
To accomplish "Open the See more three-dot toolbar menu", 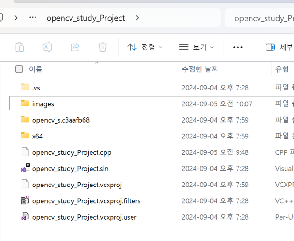I will coord(238,47).
